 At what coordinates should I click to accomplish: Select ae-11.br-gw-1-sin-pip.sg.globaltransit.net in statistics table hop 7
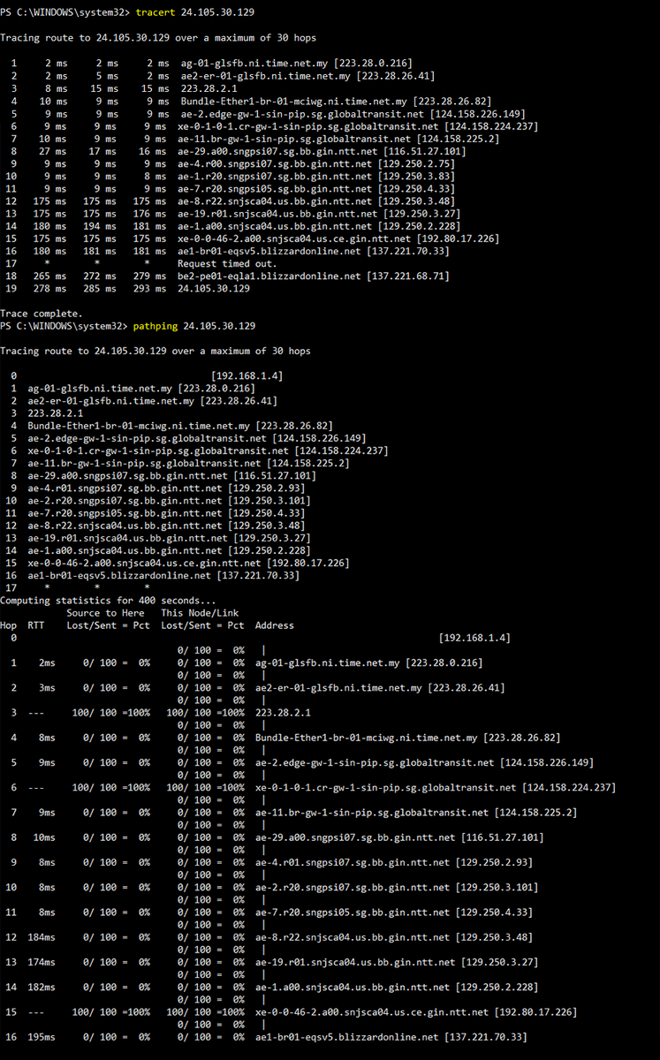coord(372,813)
